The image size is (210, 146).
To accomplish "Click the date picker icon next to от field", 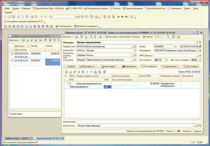I will [x=200, y=46].
